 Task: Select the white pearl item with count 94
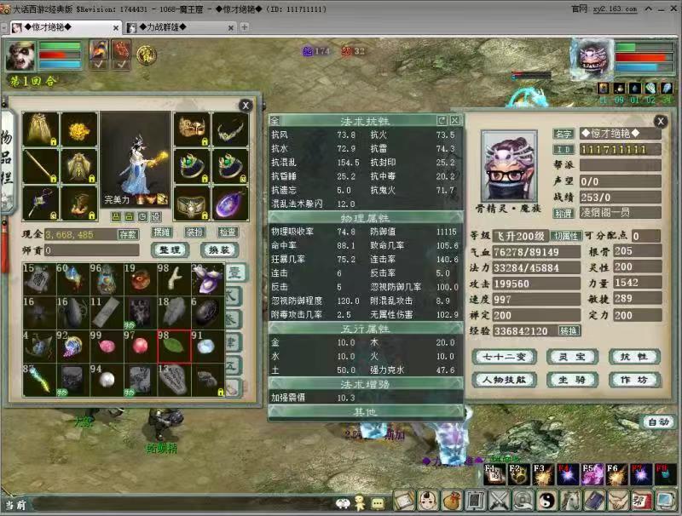click(107, 380)
